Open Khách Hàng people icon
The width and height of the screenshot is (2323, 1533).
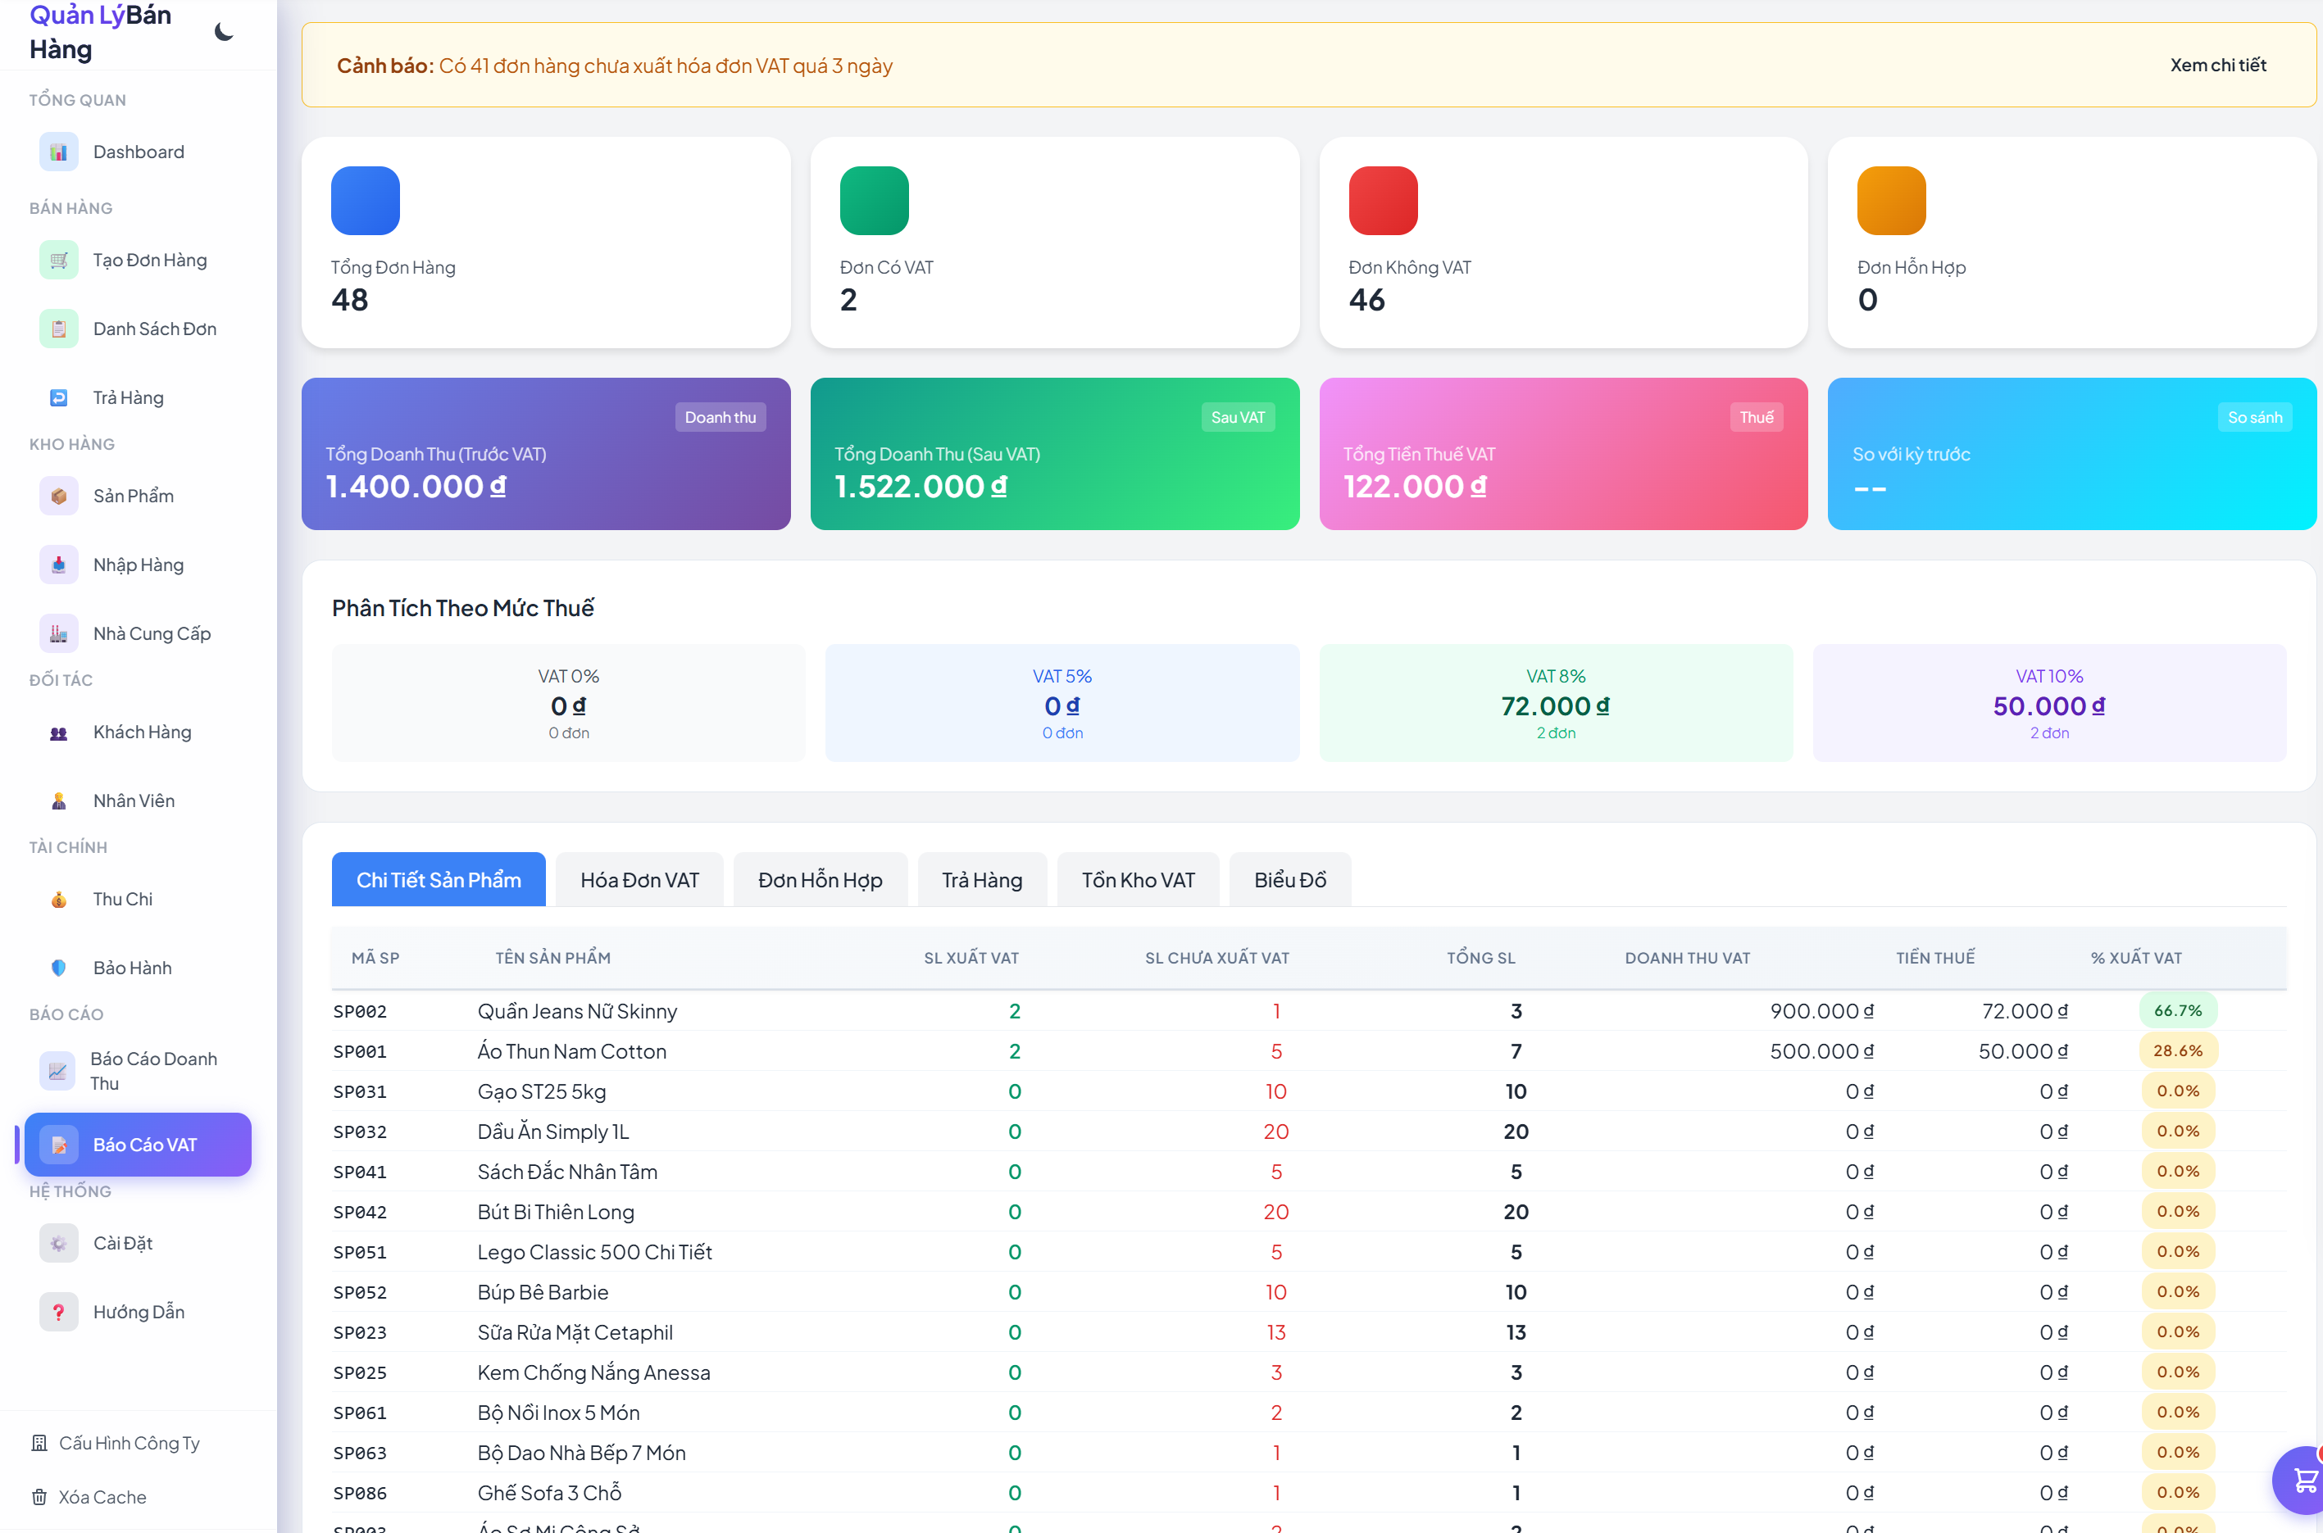[x=59, y=732]
